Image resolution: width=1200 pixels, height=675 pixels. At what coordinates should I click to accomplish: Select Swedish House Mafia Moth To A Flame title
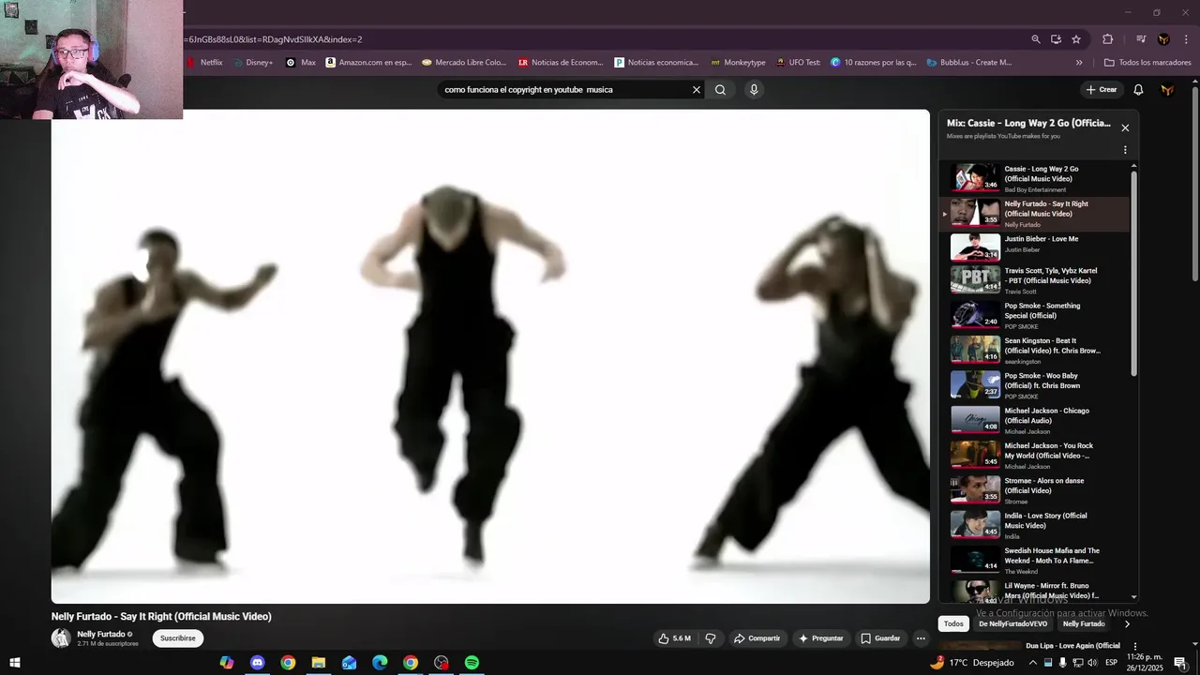tap(1052, 556)
